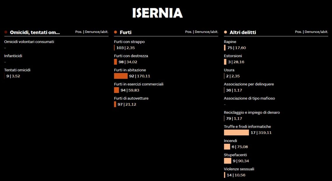Click the Estorsioni value 3 | 28,16
The height and width of the screenshot is (181, 332).
pyautogui.click(x=236, y=62)
